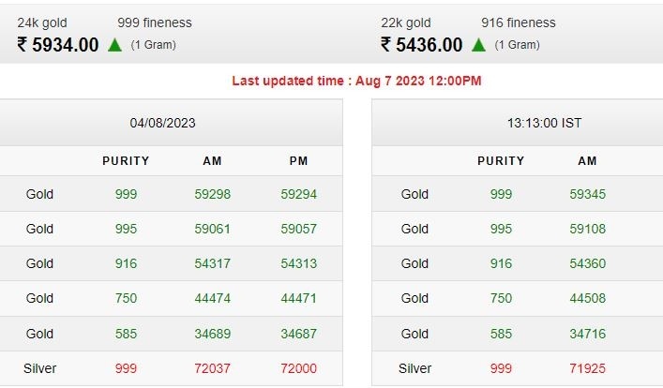663x388 pixels.
Task: Select the gold 750 AM rate 44474
Action: point(212,298)
